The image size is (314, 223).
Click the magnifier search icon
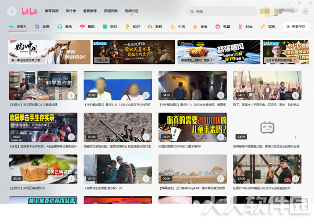192,12
